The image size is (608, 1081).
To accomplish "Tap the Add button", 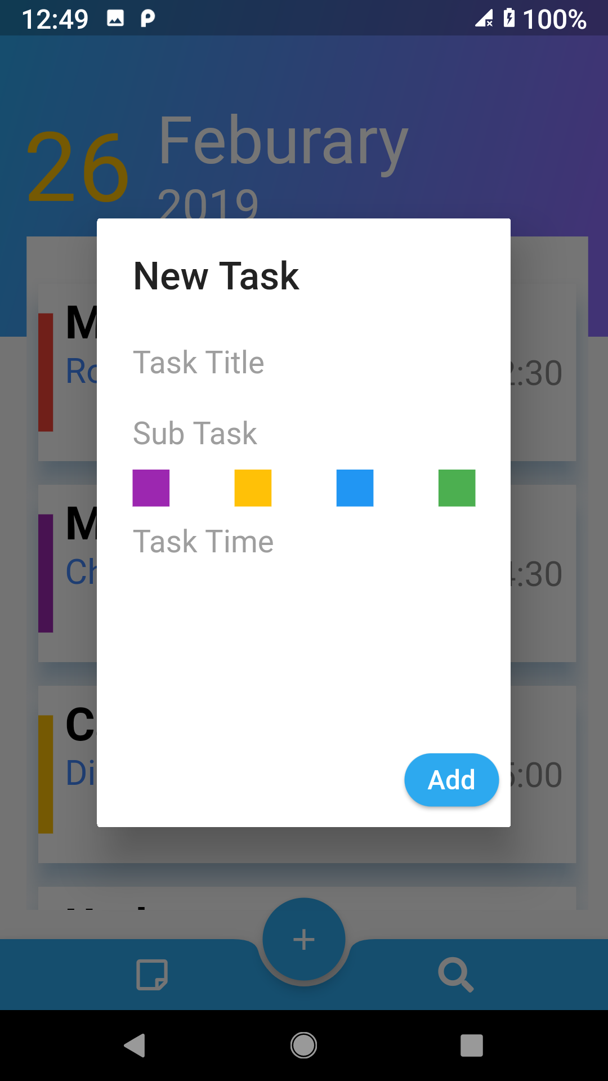I will point(451,780).
